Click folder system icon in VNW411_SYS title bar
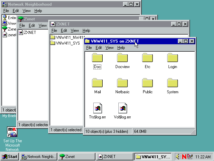Screen dimensions: 214x161 click(x=87, y=41)
